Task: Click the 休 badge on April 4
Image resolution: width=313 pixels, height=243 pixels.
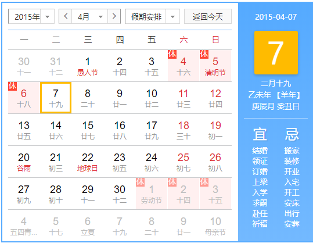Action: tap(172, 54)
